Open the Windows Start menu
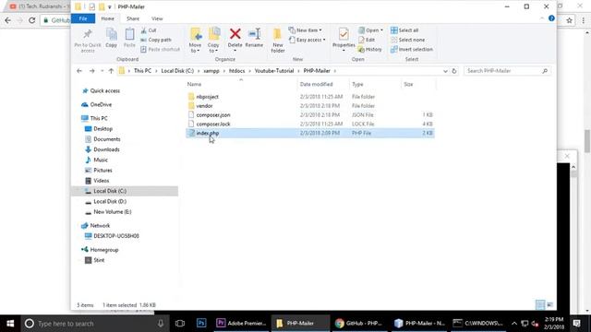 click(10, 324)
